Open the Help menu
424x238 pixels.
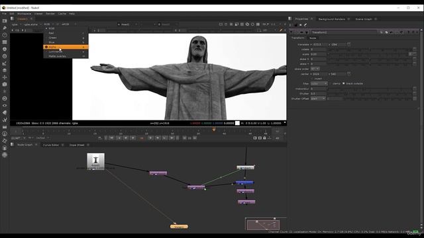click(72, 13)
